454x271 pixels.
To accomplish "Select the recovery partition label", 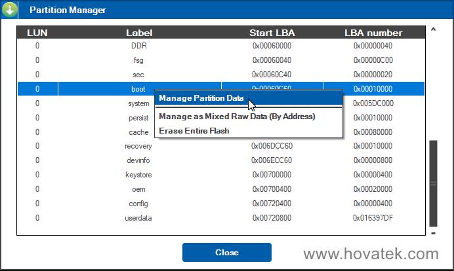I will (x=138, y=146).
